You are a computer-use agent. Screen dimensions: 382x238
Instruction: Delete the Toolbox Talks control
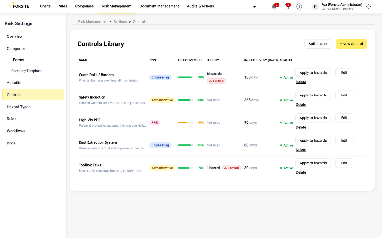pyautogui.click(x=301, y=172)
